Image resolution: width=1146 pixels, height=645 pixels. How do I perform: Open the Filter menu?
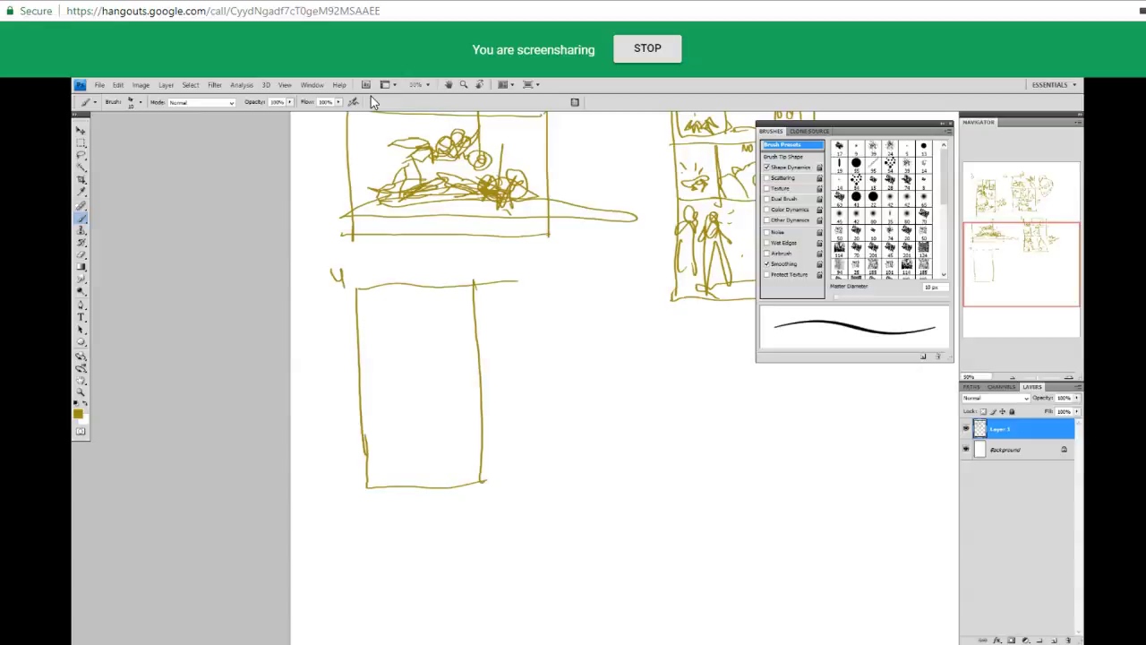coord(215,85)
